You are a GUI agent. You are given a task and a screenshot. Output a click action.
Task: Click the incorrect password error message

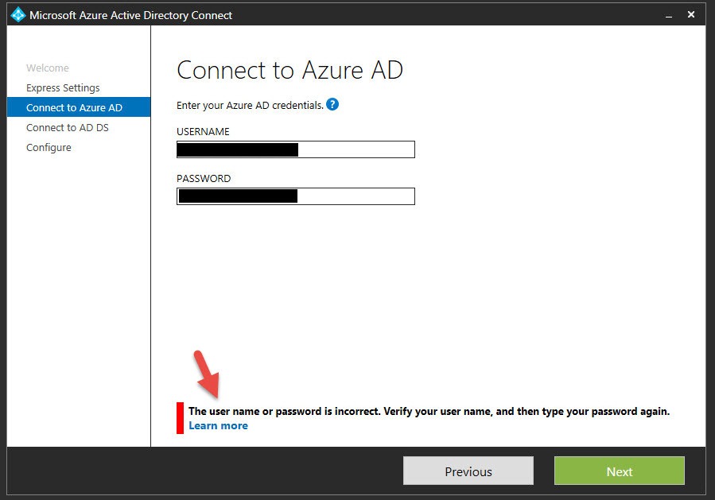[x=429, y=412]
